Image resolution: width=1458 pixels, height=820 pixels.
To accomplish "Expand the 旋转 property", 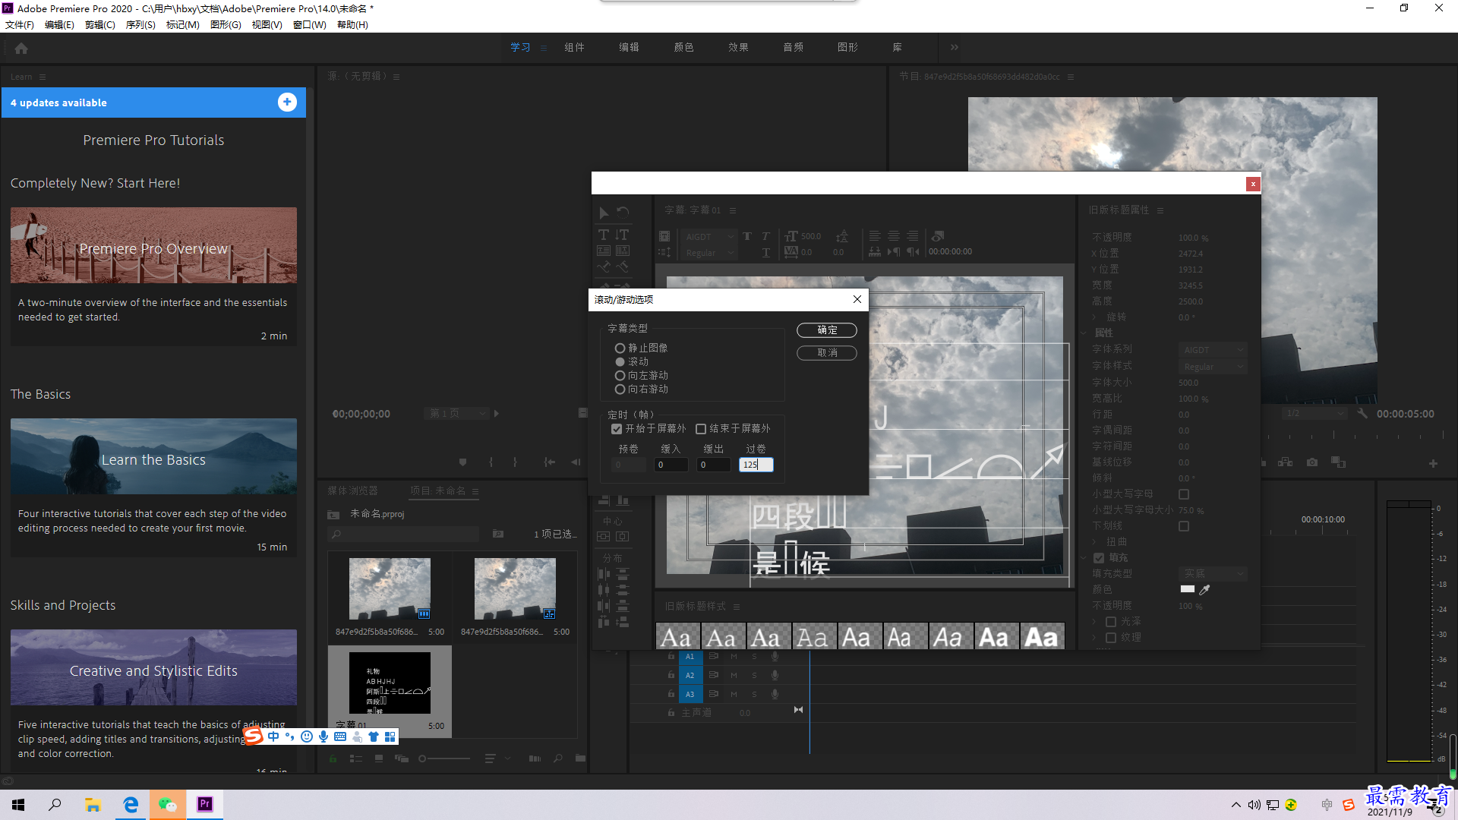I will pos(1094,317).
